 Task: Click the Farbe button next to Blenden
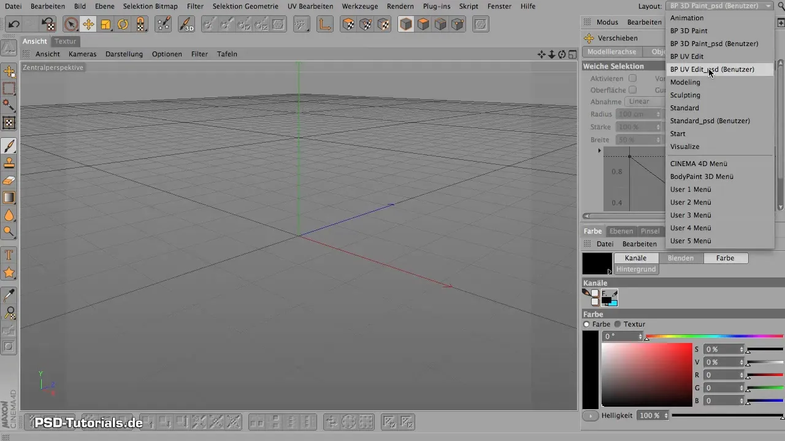726,258
